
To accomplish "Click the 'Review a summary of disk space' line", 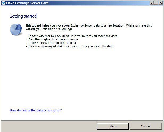I will pos(69,46).
